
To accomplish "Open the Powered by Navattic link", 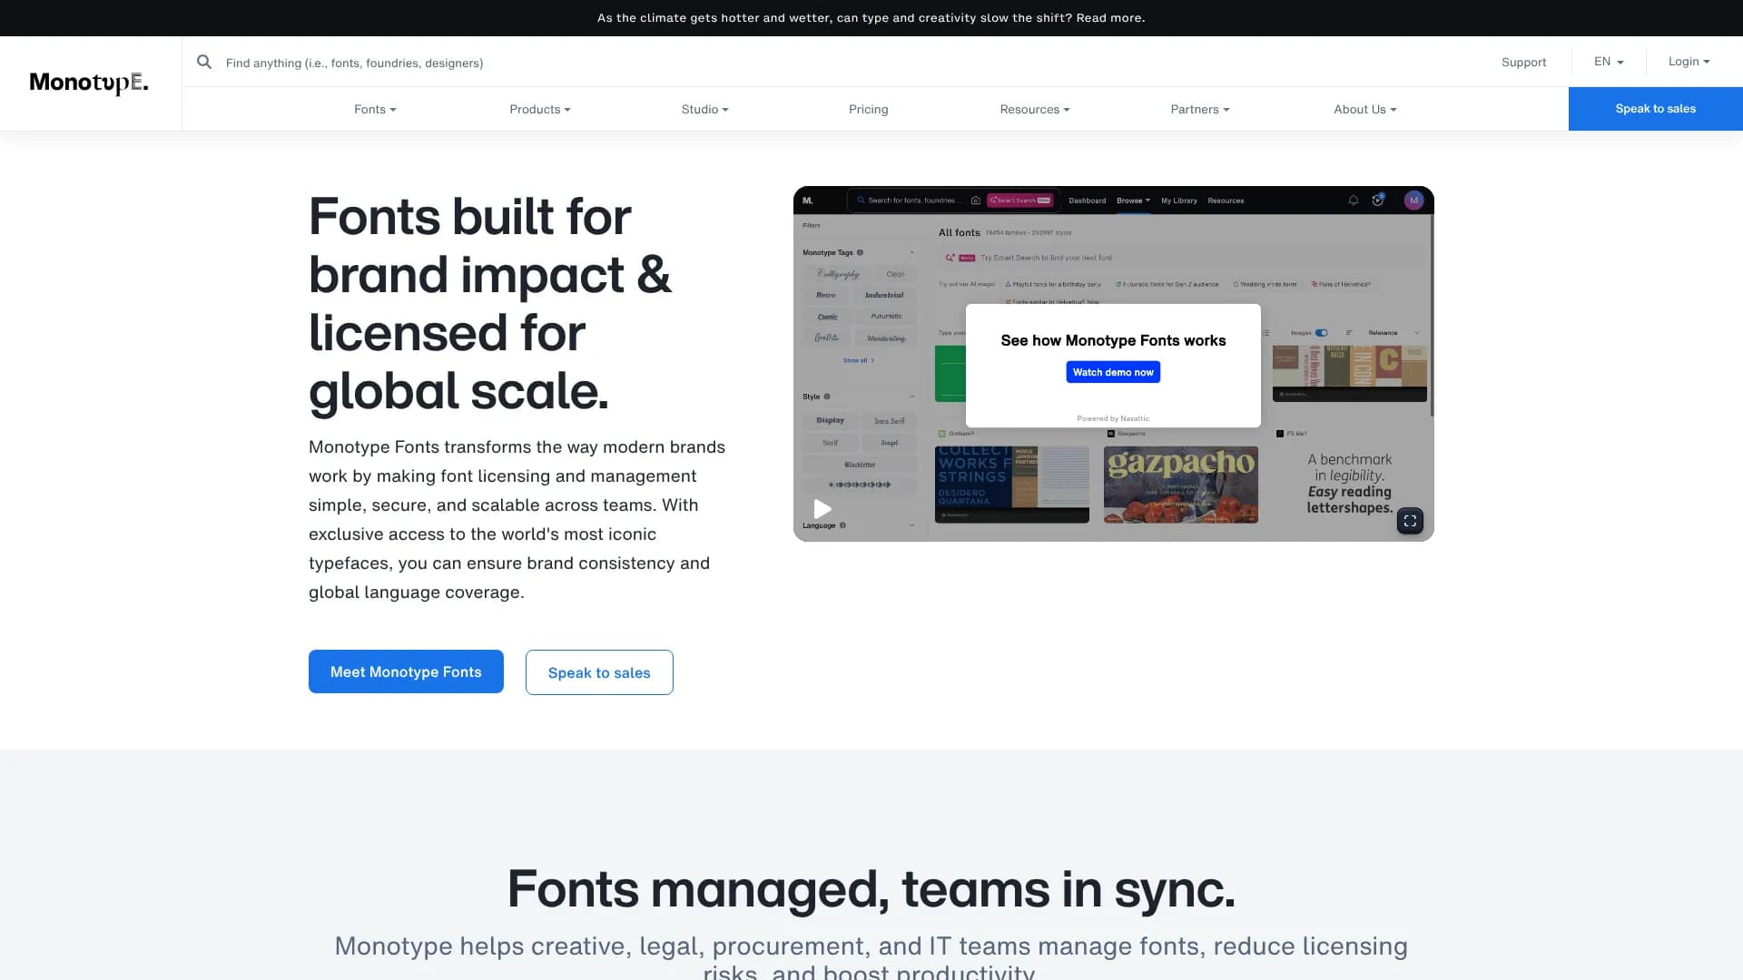I will [x=1113, y=418].
